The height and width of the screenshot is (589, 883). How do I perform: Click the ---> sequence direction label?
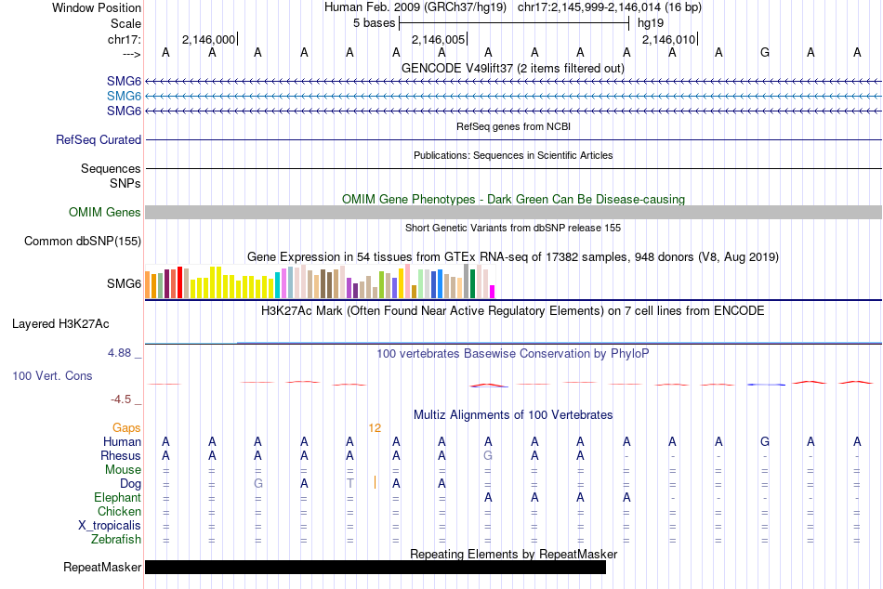pos(132,54)
